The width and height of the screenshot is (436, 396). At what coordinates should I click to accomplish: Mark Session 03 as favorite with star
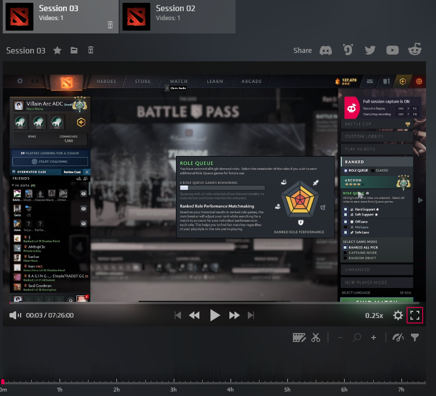tap(57, 50)
